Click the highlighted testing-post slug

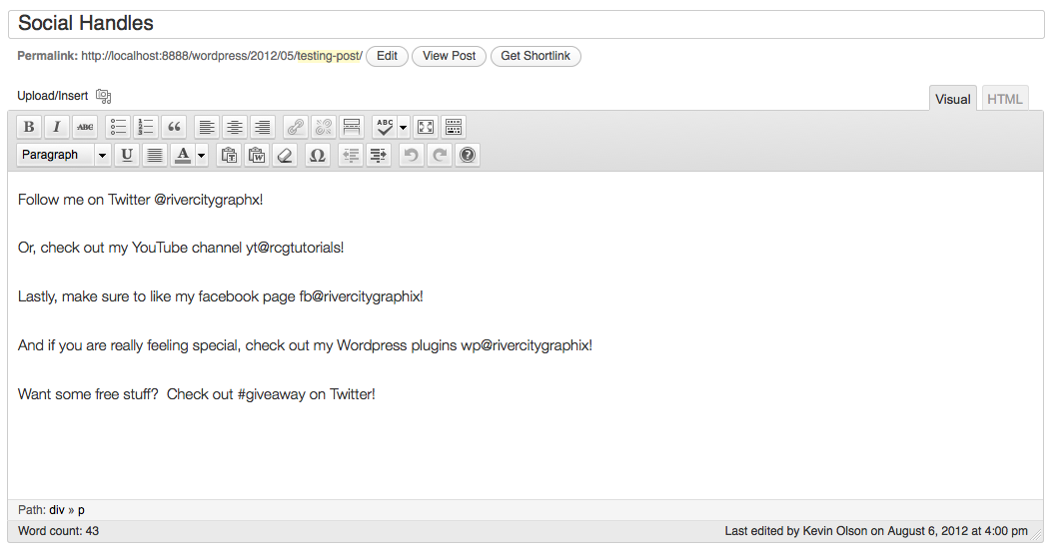pyautogui.click(x=329, y=56)
